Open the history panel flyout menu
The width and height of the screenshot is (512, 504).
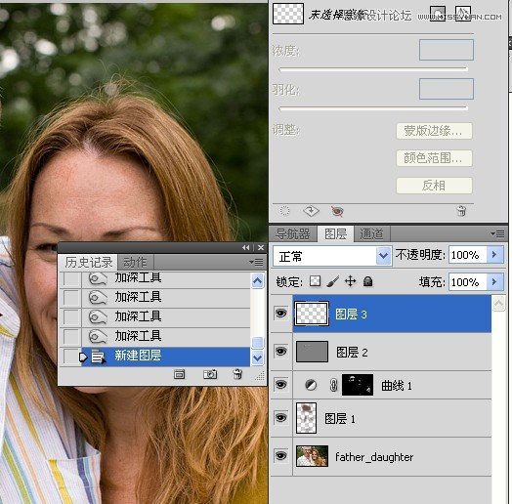tap(256, 262)
